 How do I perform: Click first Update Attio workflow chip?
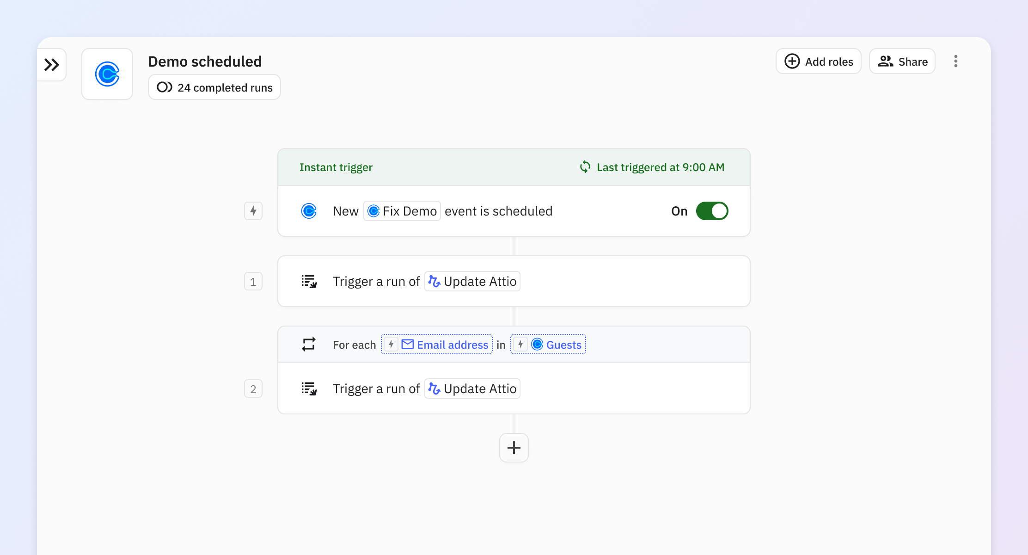[472, 281]
